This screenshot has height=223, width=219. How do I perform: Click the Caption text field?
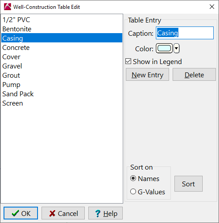click(185, 33)
